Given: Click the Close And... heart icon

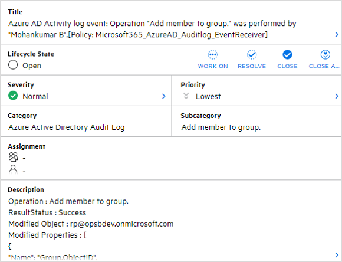Looking at the screenshot, I should pos(325,54).
